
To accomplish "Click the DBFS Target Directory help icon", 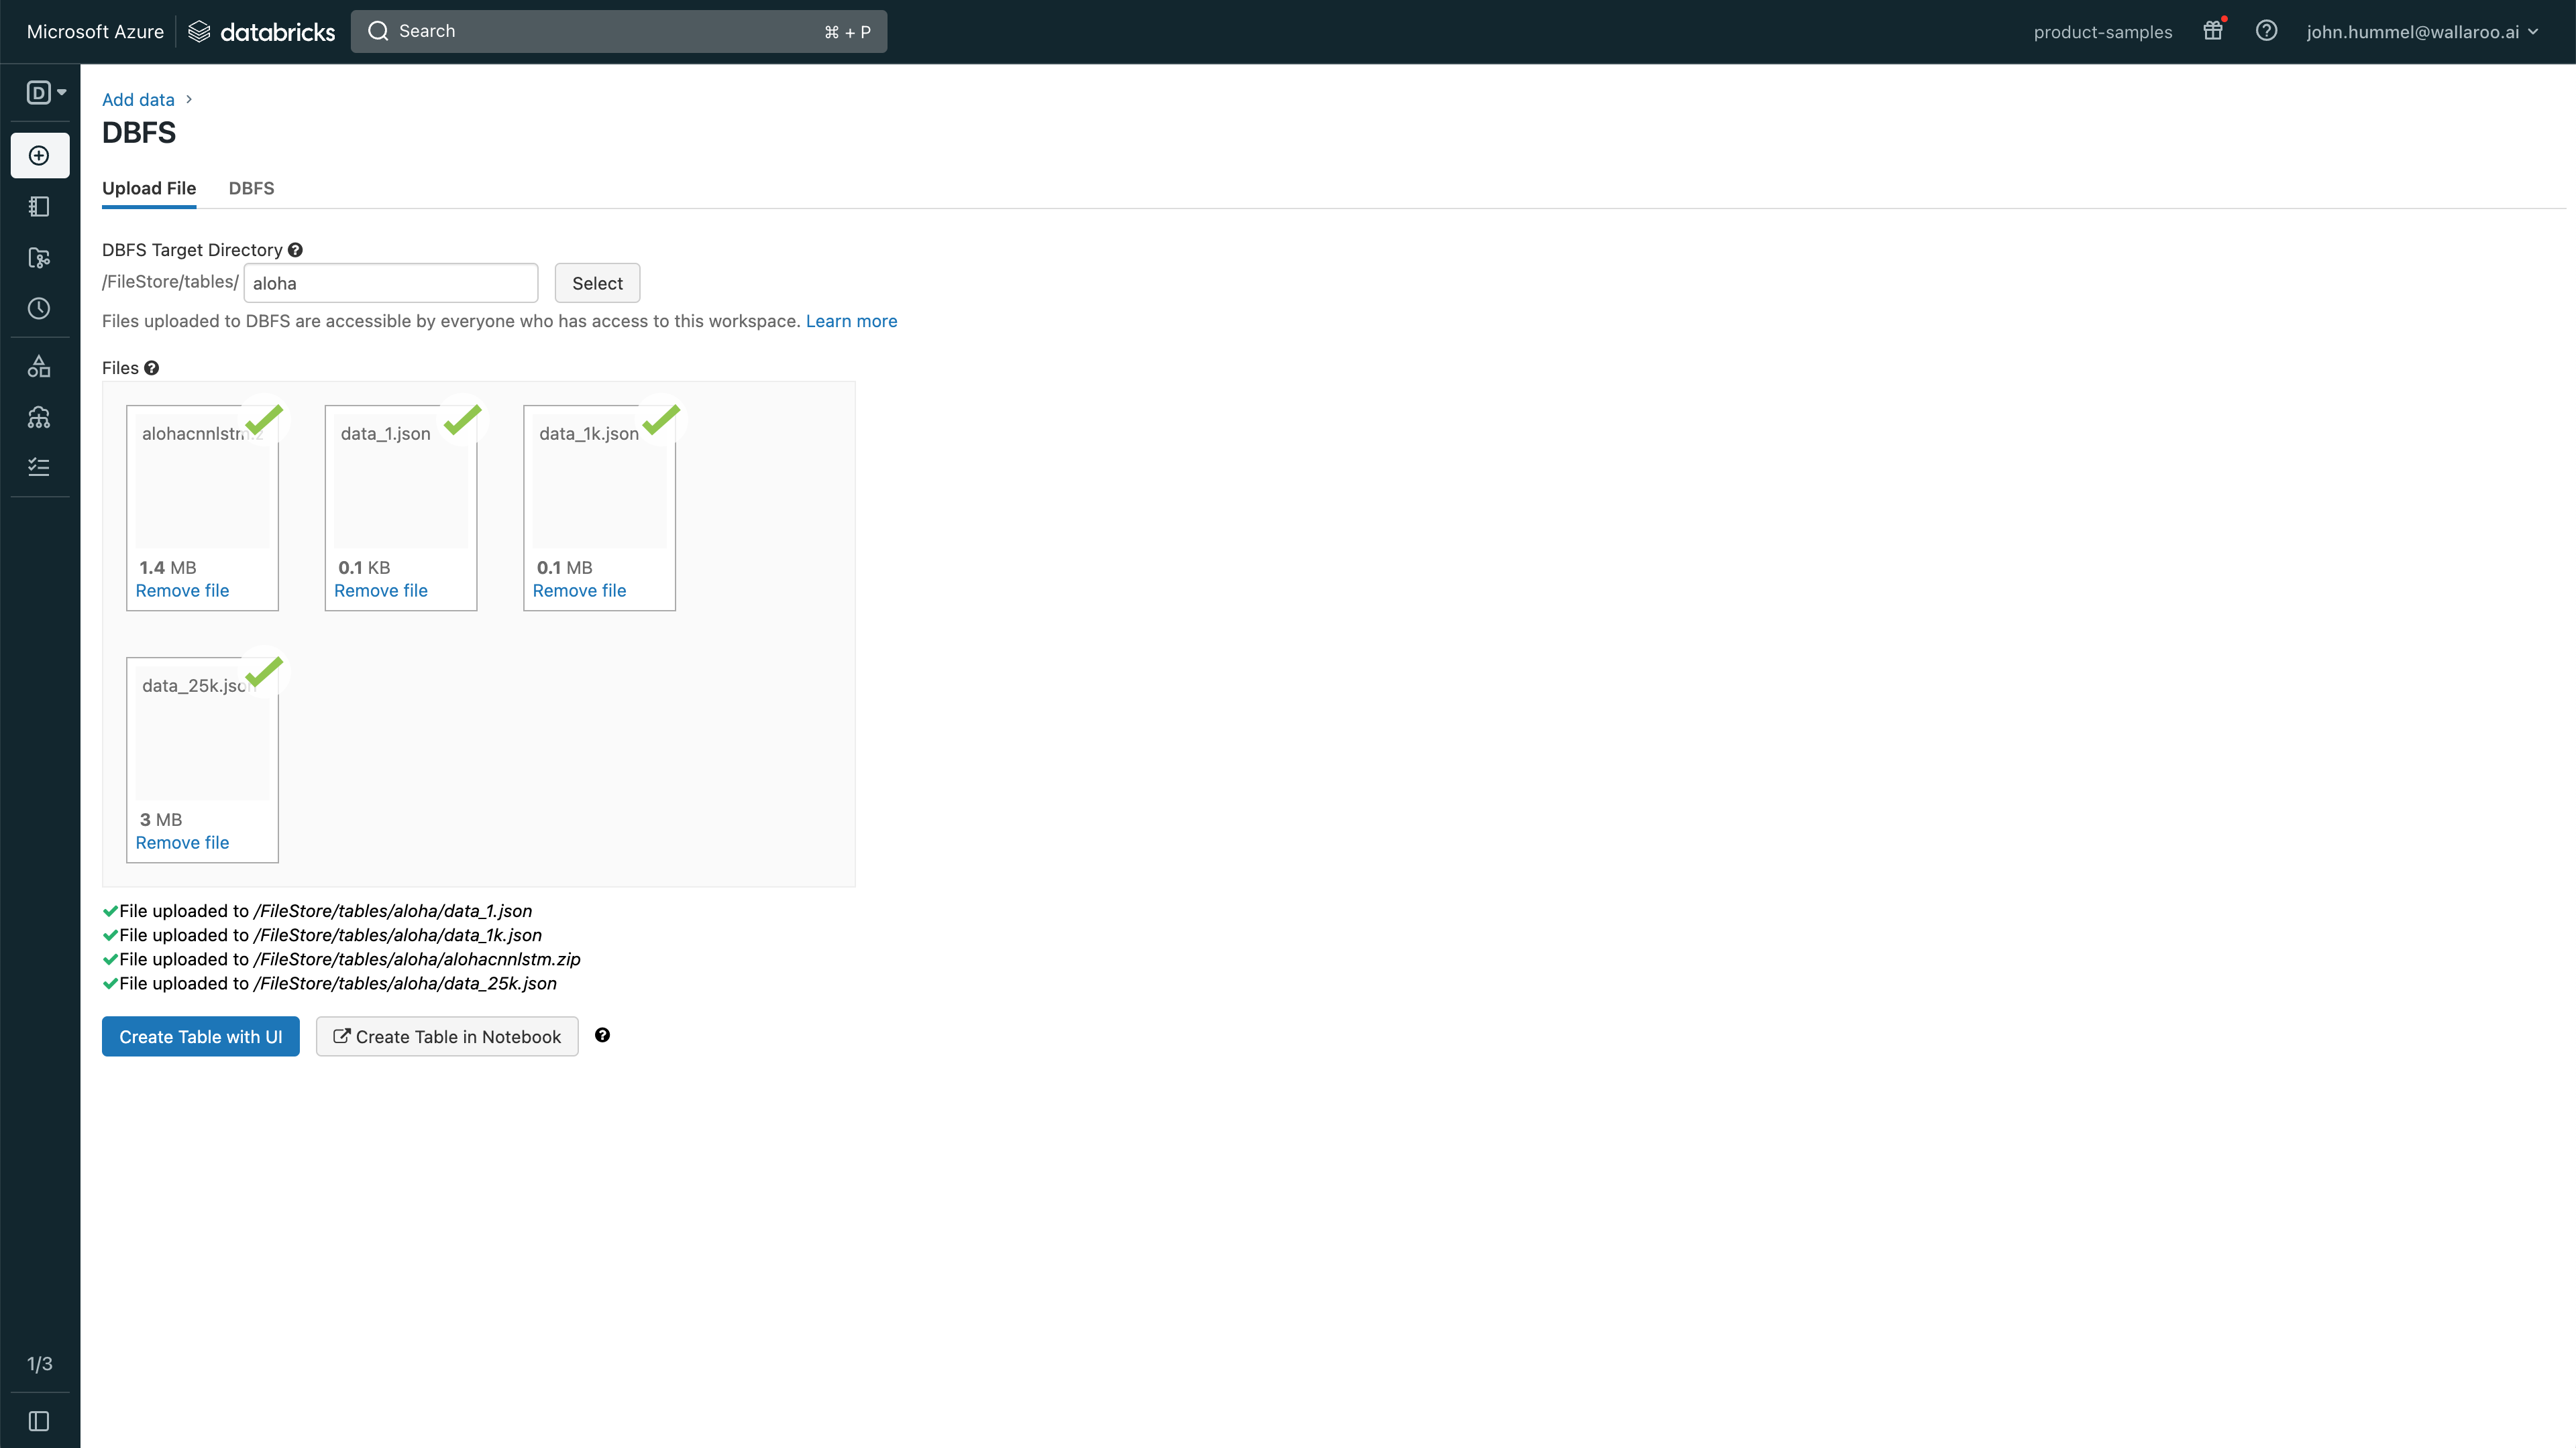I will click(295, 250).
